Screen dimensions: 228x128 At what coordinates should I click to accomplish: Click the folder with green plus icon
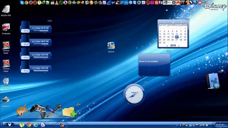70,112
